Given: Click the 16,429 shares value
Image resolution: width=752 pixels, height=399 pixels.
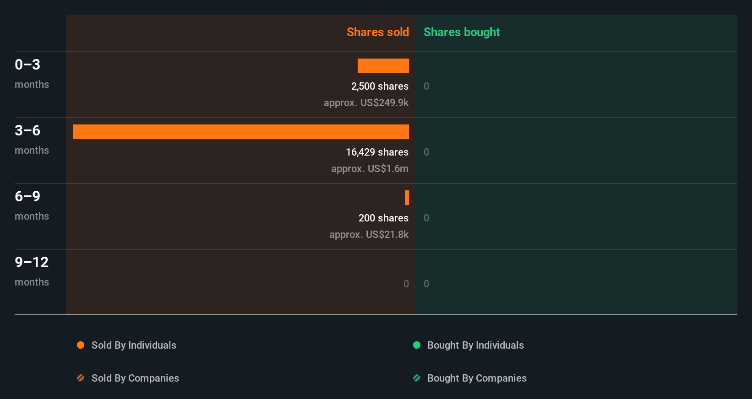Looking at the screenshot, I should [377, 152].
